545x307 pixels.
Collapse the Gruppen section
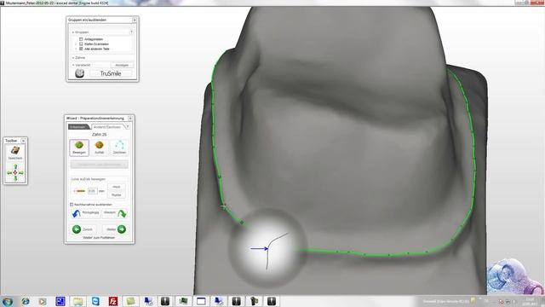(73, 32)
